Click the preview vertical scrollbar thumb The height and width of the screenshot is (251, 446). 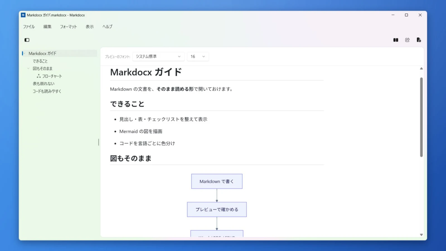pos(421,117)
